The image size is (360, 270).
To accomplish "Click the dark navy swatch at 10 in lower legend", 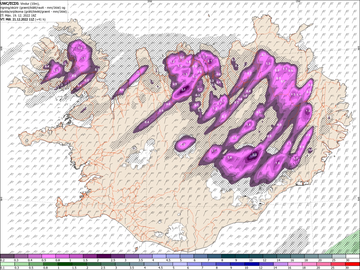I will (x=251, y=264).
